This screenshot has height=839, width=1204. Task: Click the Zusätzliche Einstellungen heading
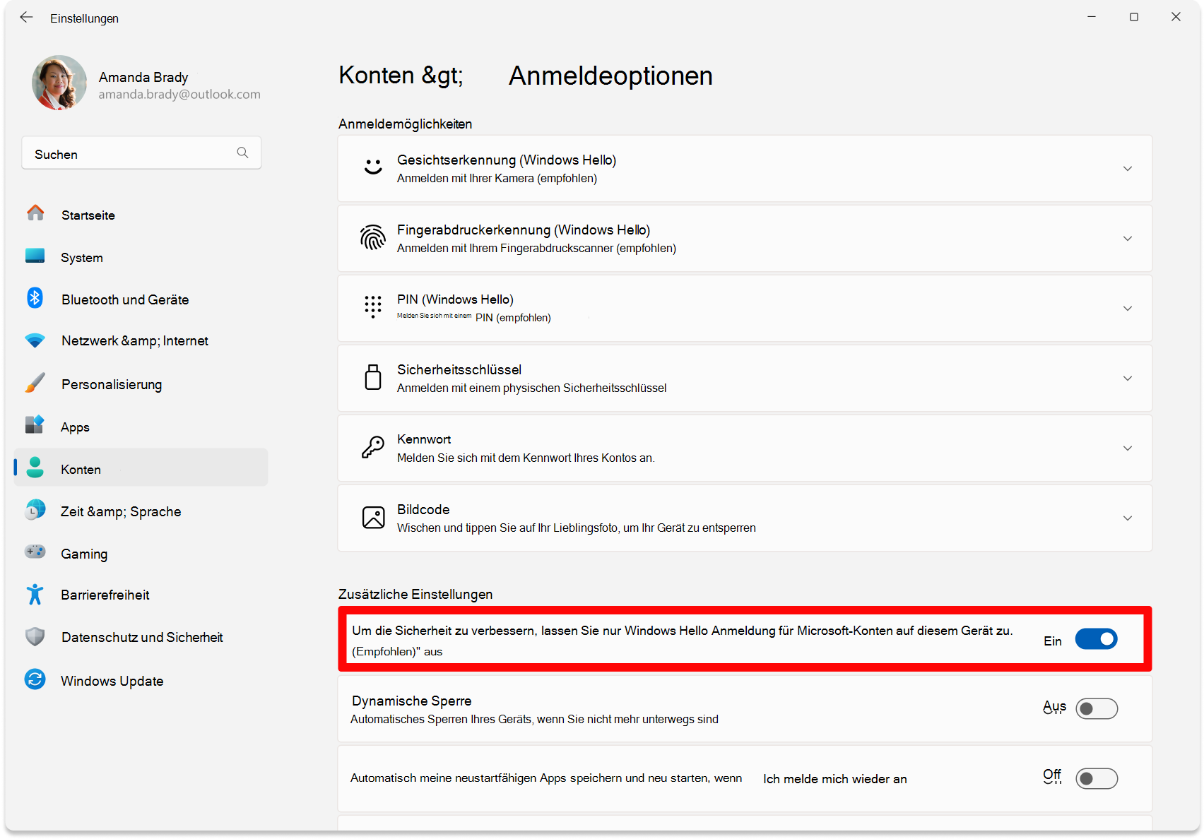tap(415, 594)
